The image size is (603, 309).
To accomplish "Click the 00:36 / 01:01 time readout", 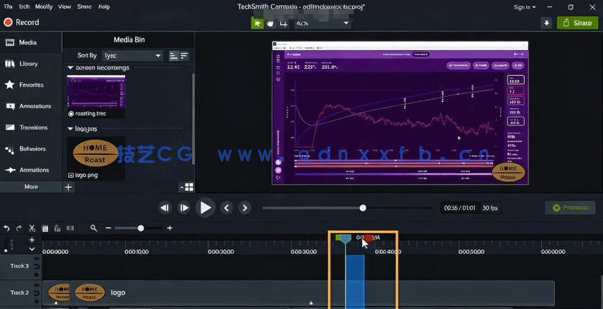I will [459, 208].
